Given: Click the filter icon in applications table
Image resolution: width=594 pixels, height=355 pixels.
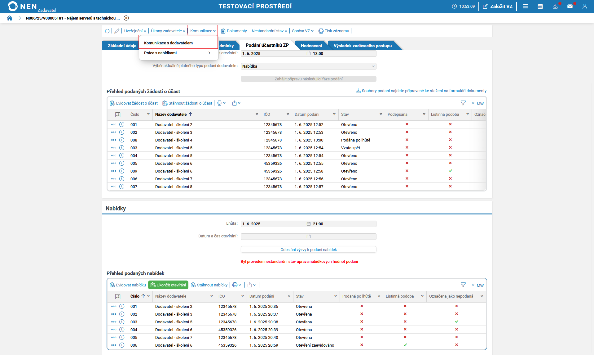Looking at the screenshot, I should click(463, 103).
